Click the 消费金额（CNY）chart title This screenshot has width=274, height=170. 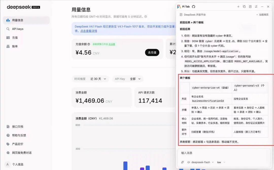click(x=86, y=118)
